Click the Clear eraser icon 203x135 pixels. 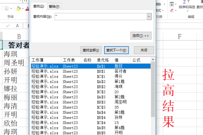172,10
